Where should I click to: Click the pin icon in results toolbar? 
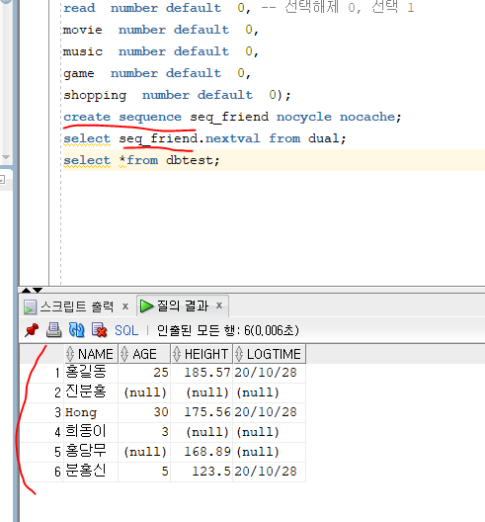[32, 330]
